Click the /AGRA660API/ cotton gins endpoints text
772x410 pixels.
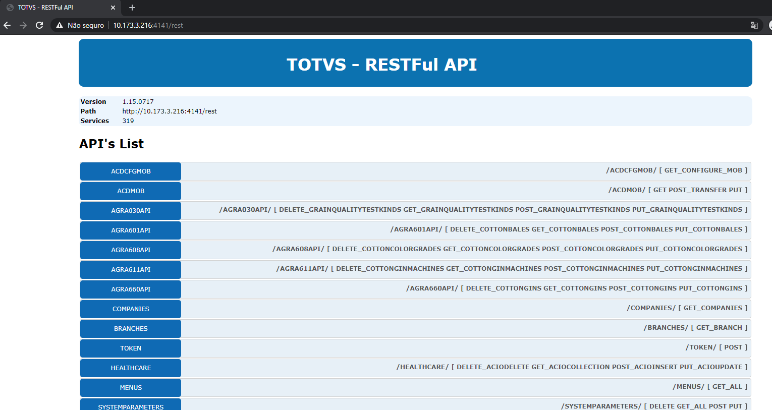point(577,288)
